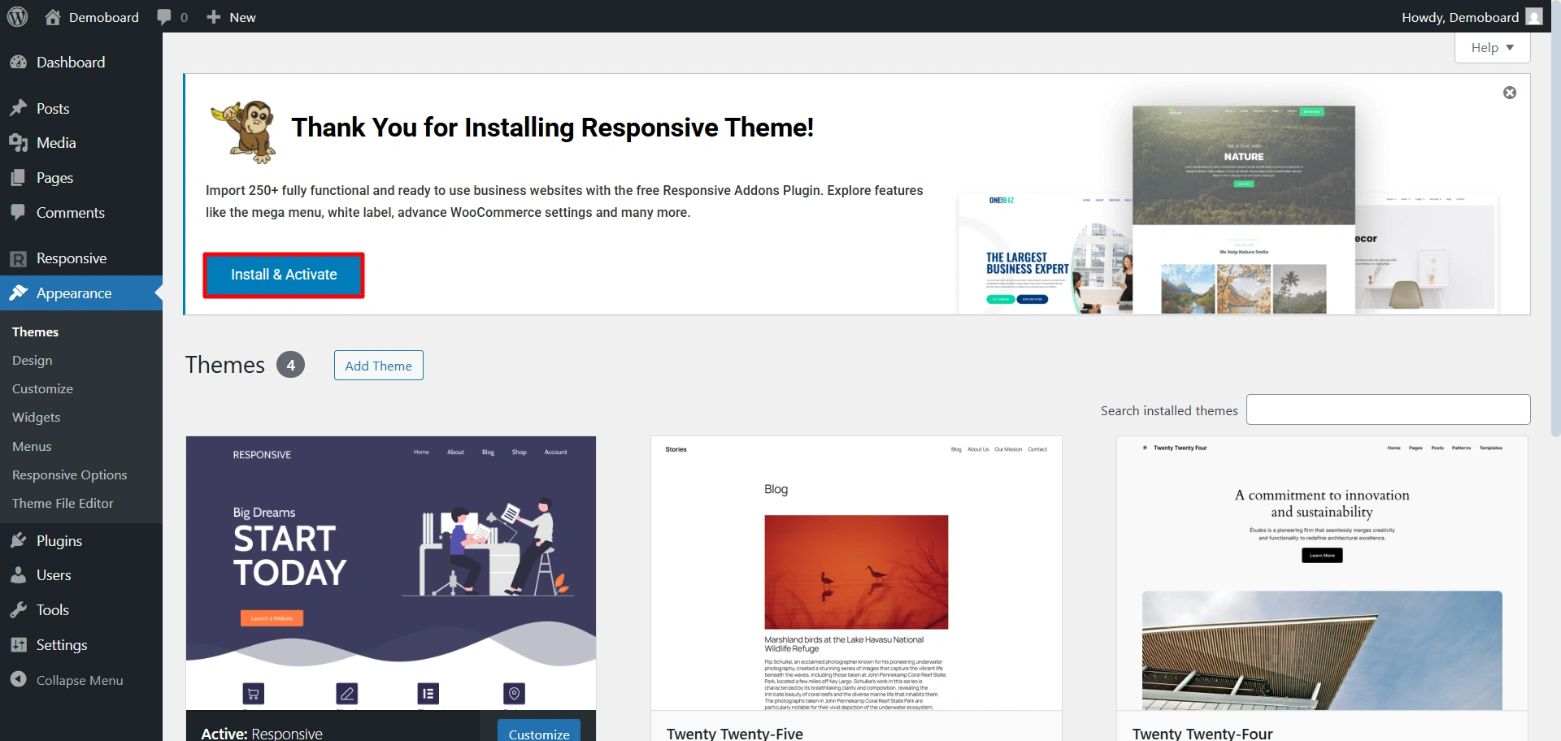Click the user avatar next to Howdy
This screenshot has width=1561, height=741.
pyautogui.click(x=1533, y=17)
